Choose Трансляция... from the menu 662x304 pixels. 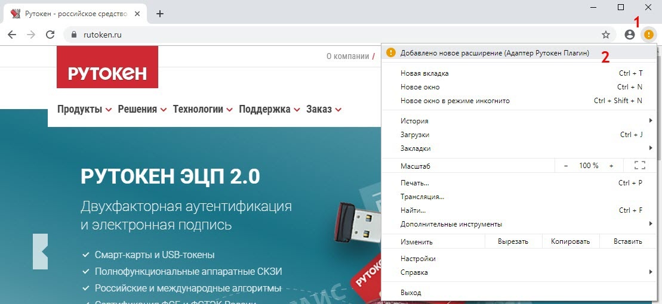pos(519,197)
